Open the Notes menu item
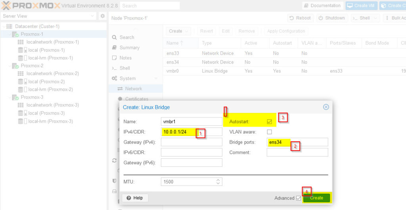Image resolution: width=406 pixels, height=210 pixels. [x=136, y=58]
